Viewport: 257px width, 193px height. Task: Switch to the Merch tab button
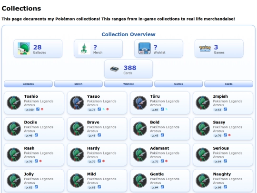(79, 84)
